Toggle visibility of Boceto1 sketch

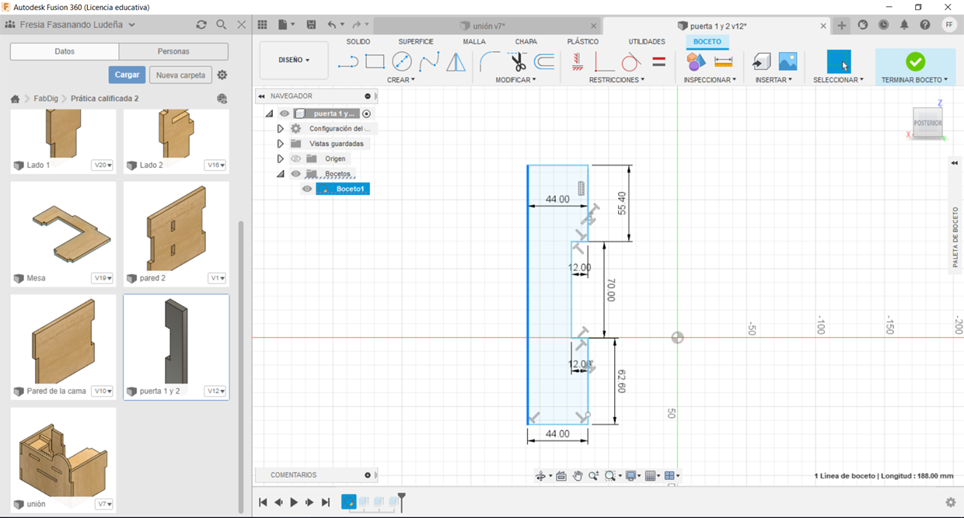coord(307,189)
